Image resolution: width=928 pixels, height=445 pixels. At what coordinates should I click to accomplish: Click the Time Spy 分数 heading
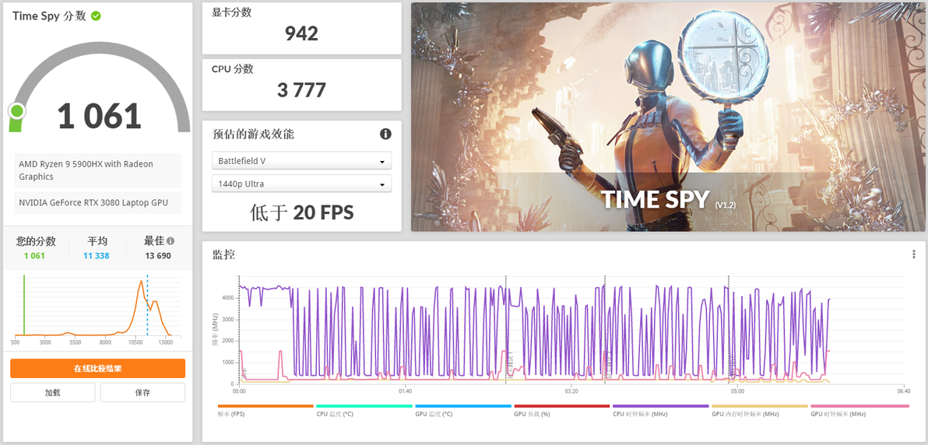click(x=50, y=16)
